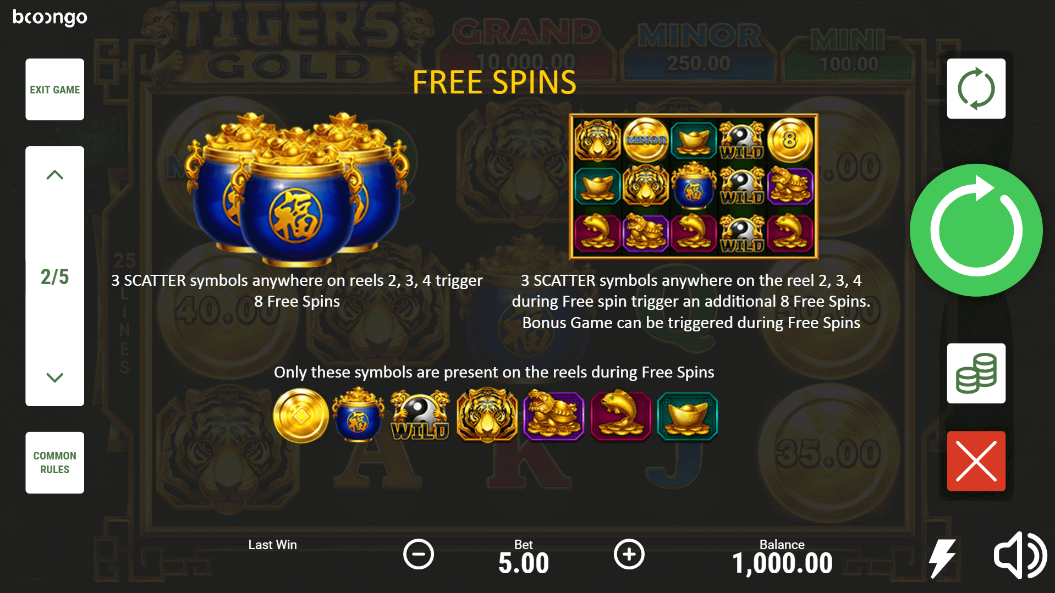Image resolution: width=1055 pixels, height=593 pixels.
Task: Increase bet with the plus button
Action: tap(629, 554)
